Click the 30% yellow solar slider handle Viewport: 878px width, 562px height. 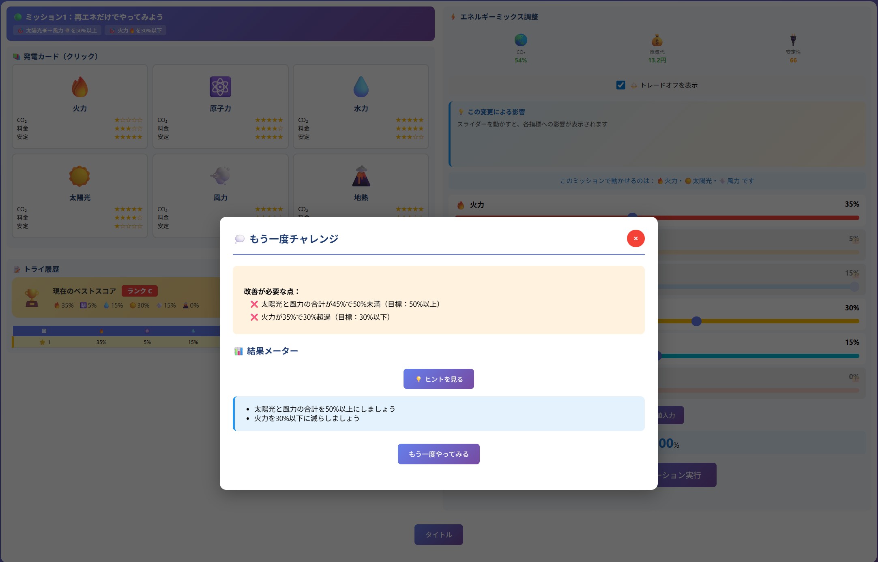[x=696, y=321]
